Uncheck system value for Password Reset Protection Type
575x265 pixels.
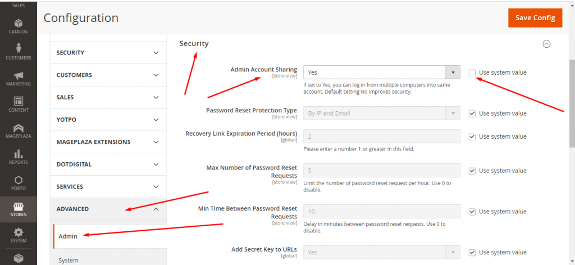pos(472,113)
